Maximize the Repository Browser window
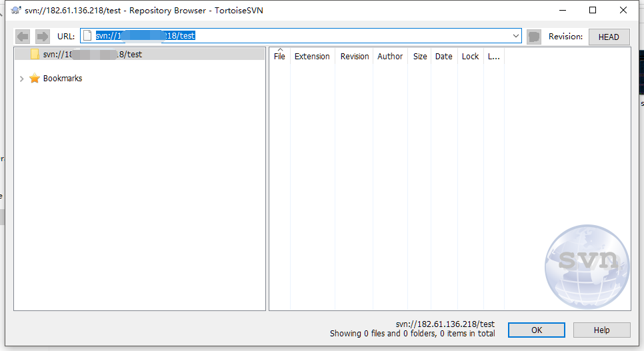This screenshot has height=351, width=644. (593, 10)
